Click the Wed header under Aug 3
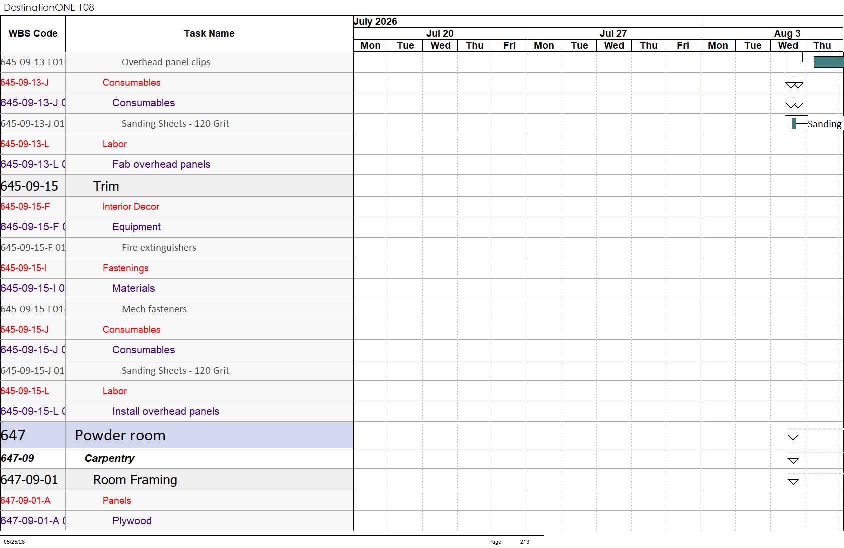Viewport: 844px width, 548px height. tap(788, 45)
